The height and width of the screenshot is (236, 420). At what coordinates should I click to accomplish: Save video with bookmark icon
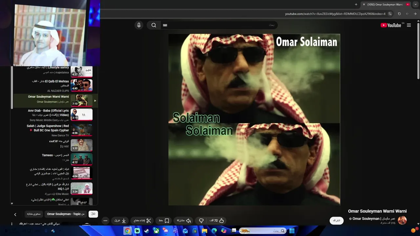point(164,221)
